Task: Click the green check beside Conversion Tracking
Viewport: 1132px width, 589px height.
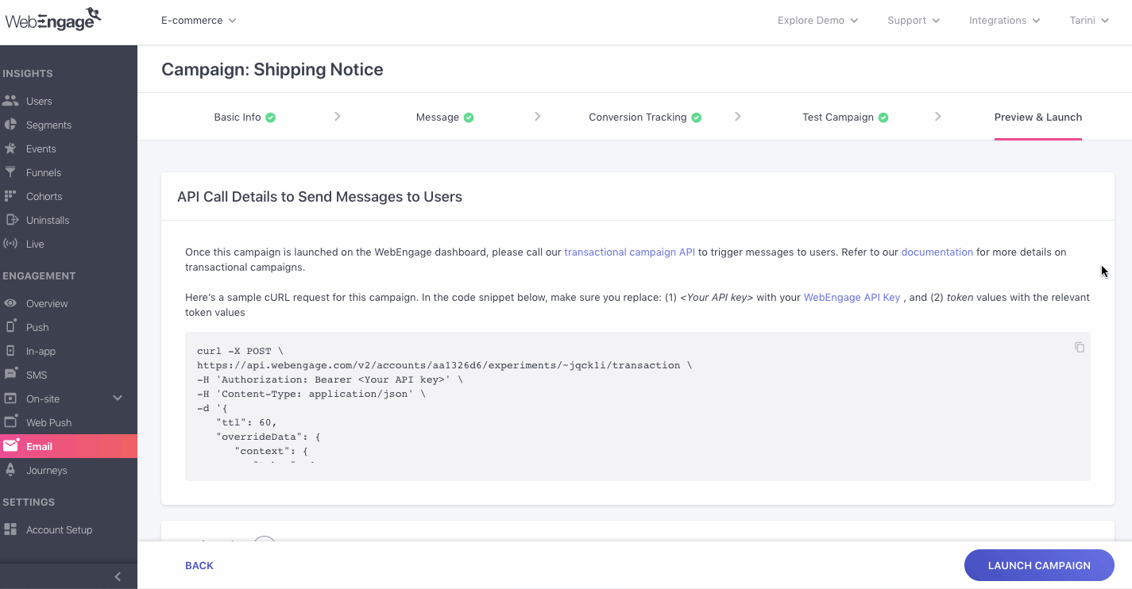Action: point(697,117)
